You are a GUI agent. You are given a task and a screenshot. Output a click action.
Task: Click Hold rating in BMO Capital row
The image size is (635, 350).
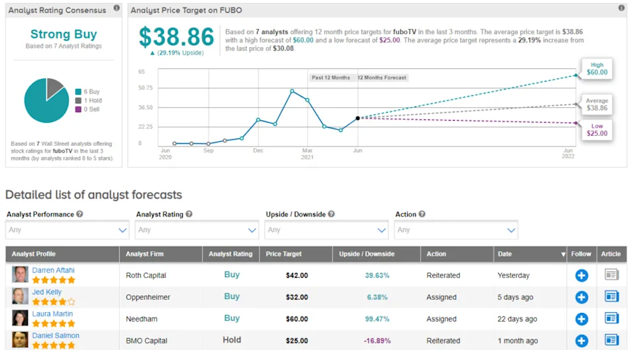[x=232, y=340]
